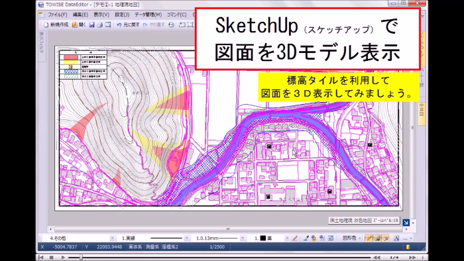Click the print preview icon beside the printer
The height and width of the screenshot is (261, 464).
tap(108, 25)
